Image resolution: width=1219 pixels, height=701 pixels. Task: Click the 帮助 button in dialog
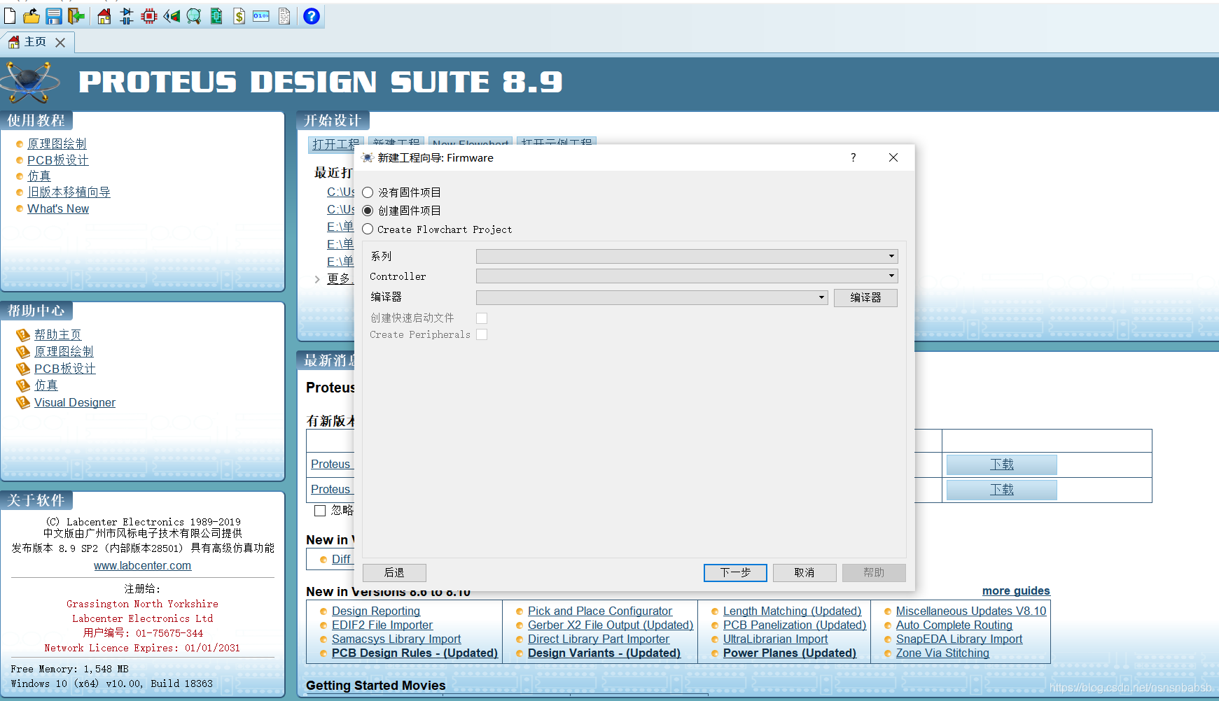pos(874,572)
